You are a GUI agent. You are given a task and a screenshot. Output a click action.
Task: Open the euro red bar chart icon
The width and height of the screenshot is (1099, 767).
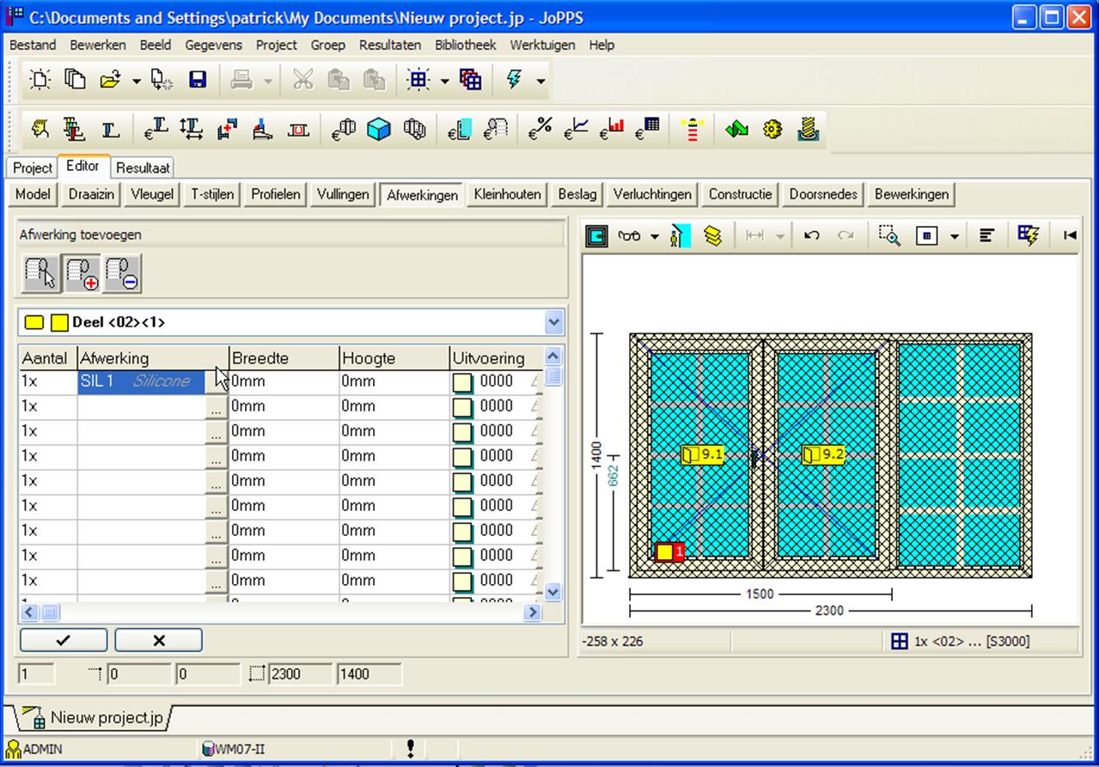click(x=612, y=130)
